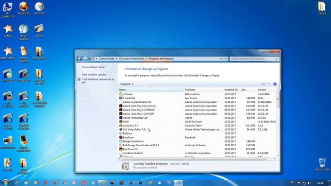The width and height of the screenshot is (331, 186).
Task: Open the help icon in Programs and Features
Action: (x=275, y=84)
